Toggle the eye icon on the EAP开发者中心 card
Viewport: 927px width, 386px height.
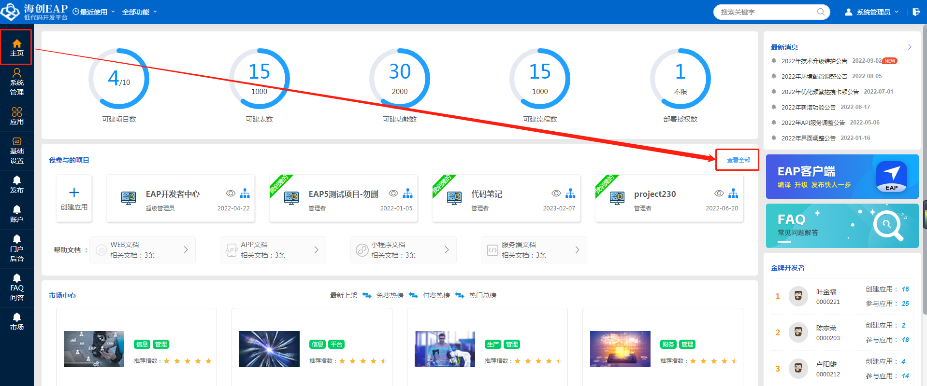(231, 193)
